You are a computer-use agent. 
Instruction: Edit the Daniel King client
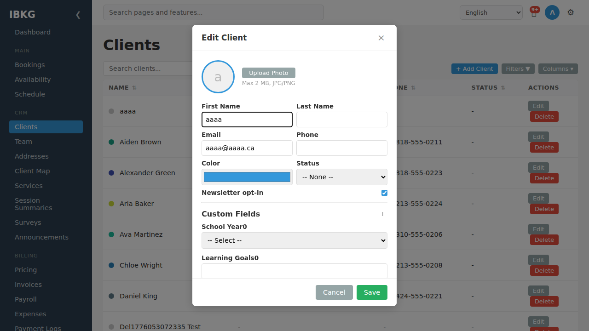(538, 291)
